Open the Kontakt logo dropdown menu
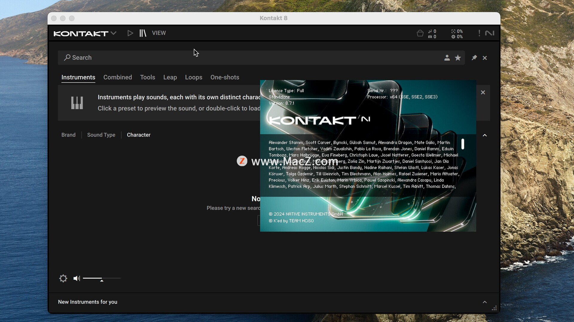 [x=85, y=33]
